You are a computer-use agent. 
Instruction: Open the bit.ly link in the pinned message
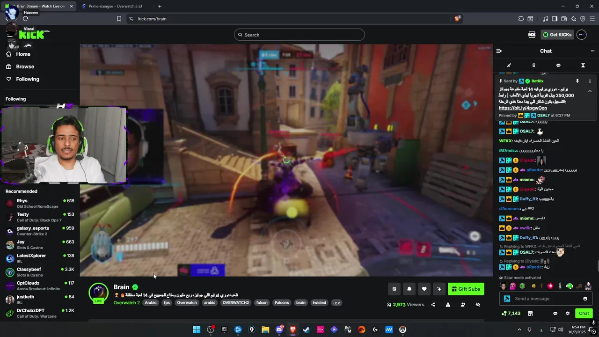(x=523, y=108)
